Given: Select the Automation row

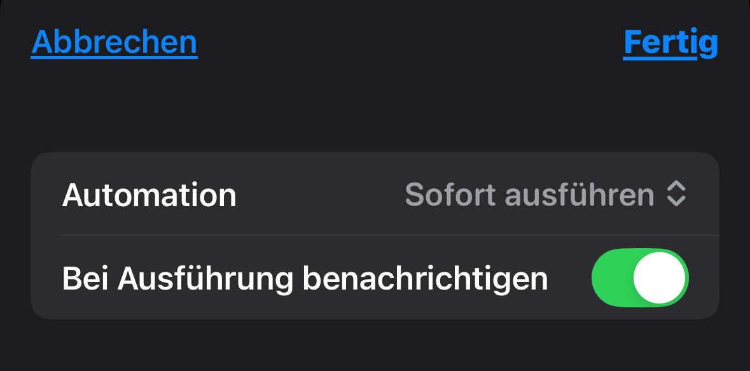Looking at the screenshot, I should pyautogui.click(x=375, y=195).
